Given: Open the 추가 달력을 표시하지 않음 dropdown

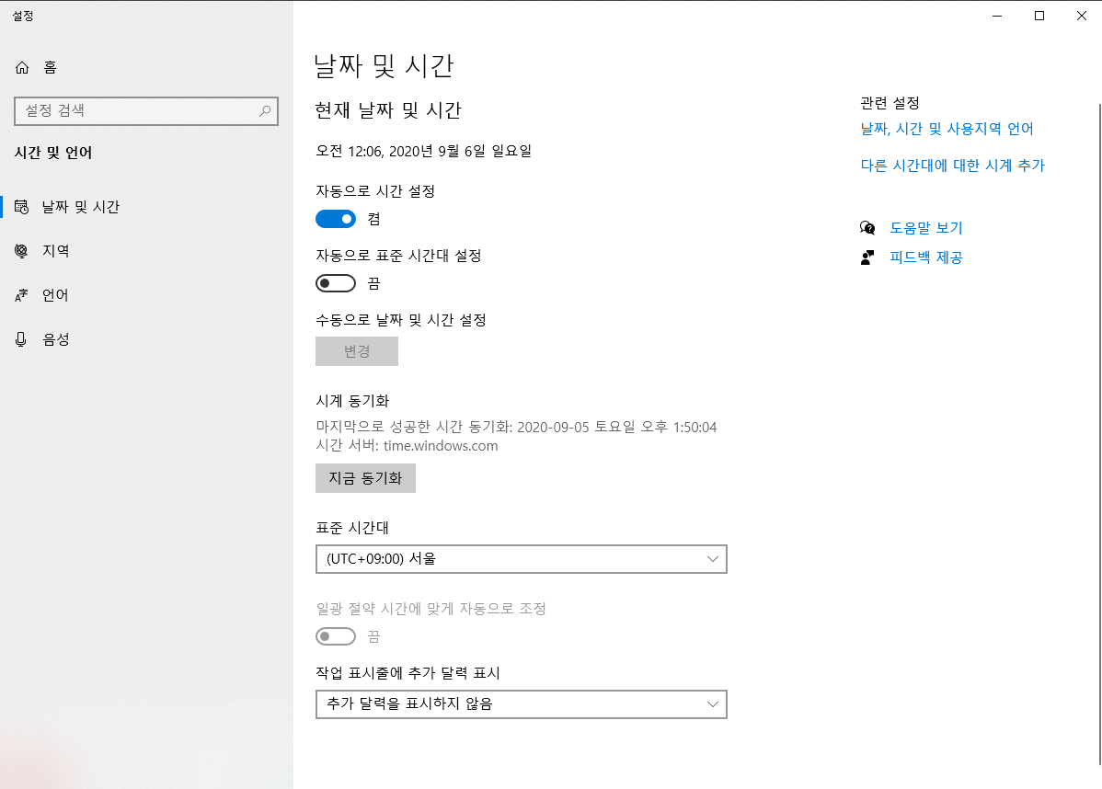Looking at the screenshot, I should [x=522, y=704].
